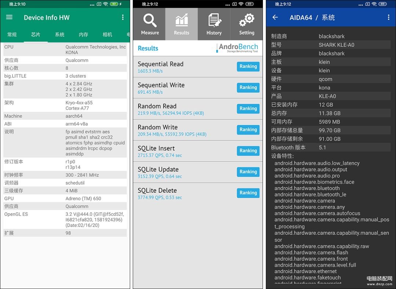Tap the Wi-Fi status icon above Device Info HW
The height and width of the screenshot is (289, 396).
[x=106, y=4]
